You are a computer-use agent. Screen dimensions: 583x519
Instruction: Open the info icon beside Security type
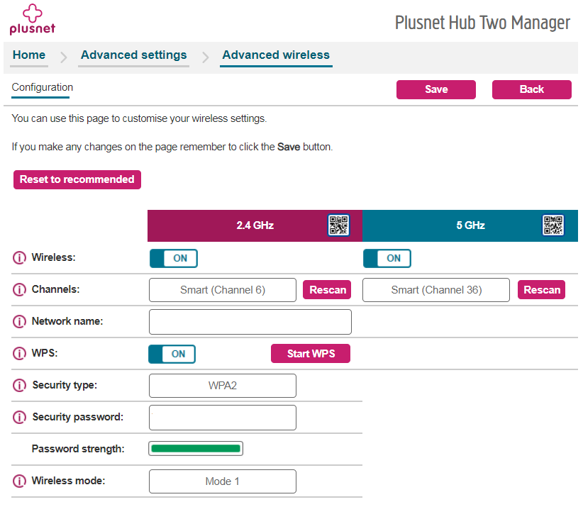[19, 385]
